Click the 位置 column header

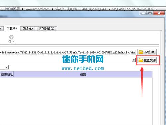pyautogui.click(x=83, y=74)
